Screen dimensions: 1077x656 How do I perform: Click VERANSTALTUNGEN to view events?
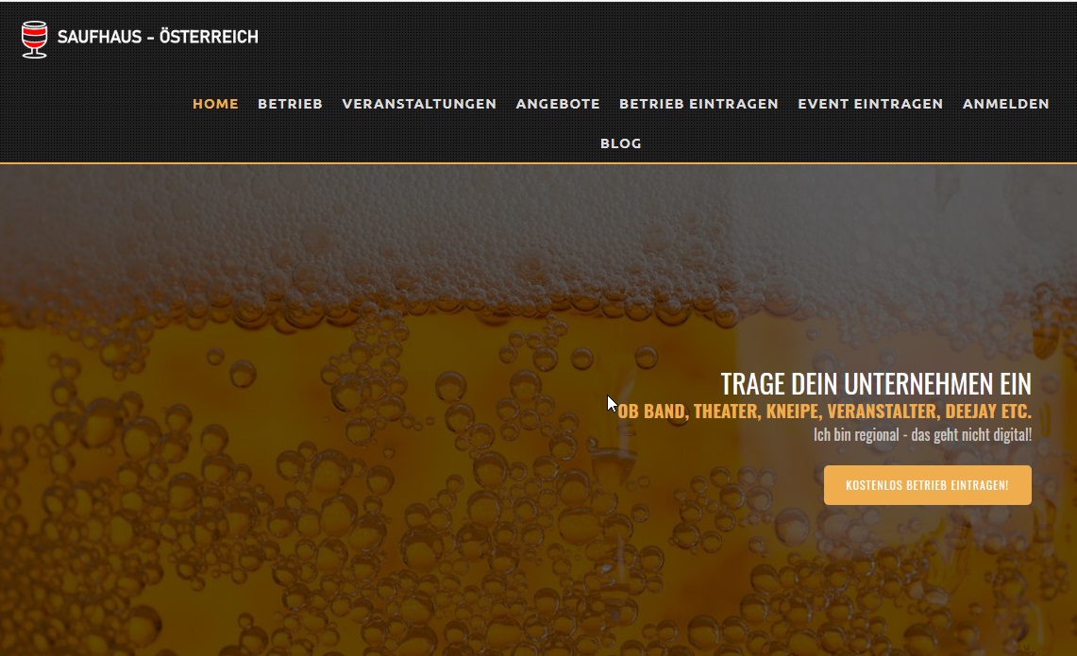click(x=419, y=104)
